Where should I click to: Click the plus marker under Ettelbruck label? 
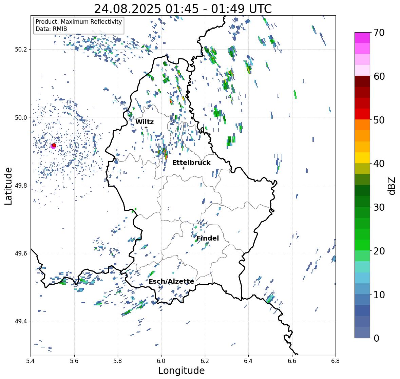coord(183,168)
